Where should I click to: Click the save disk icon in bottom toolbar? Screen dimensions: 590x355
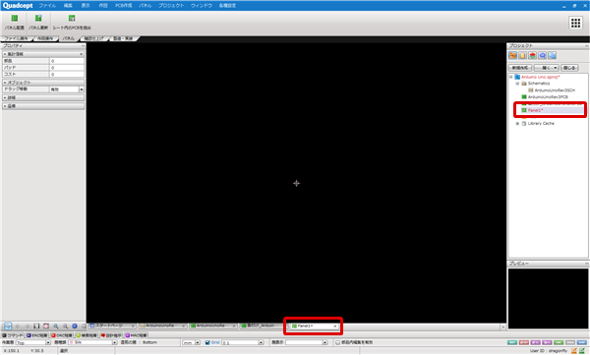[36, 326]
